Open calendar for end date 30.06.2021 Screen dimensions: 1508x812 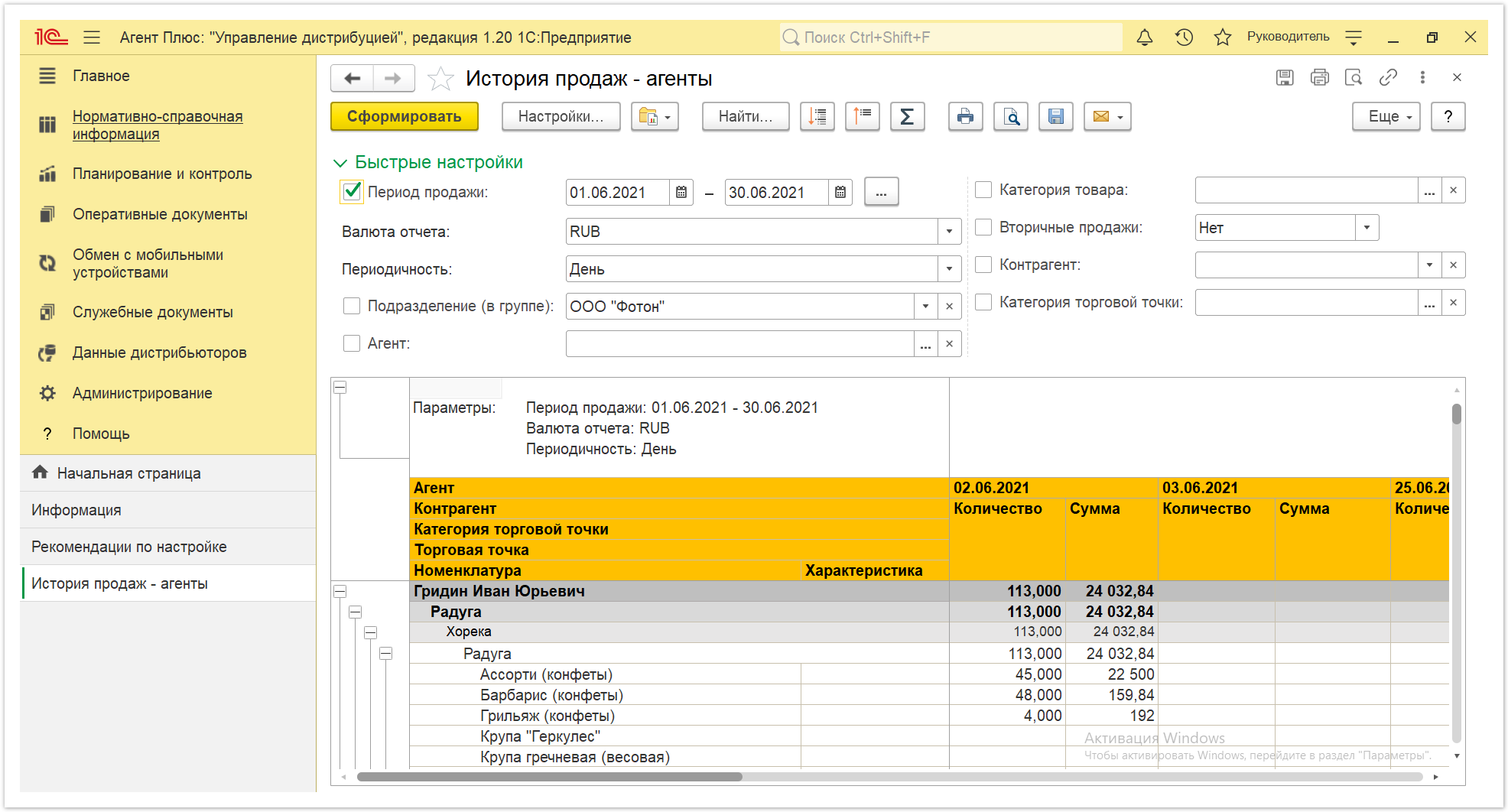[840, 193]
